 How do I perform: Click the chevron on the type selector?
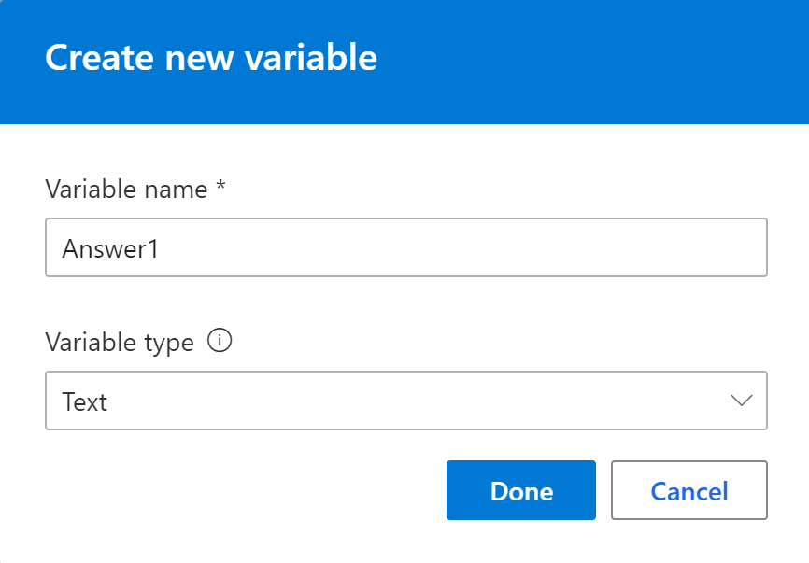[741, 401]
